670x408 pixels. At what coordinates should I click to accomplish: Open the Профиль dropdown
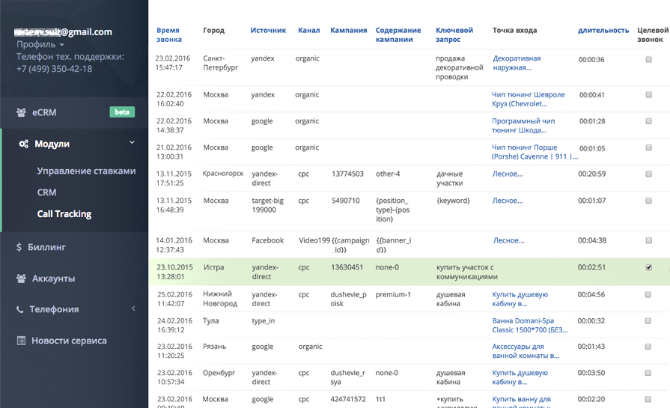(40, 44)
